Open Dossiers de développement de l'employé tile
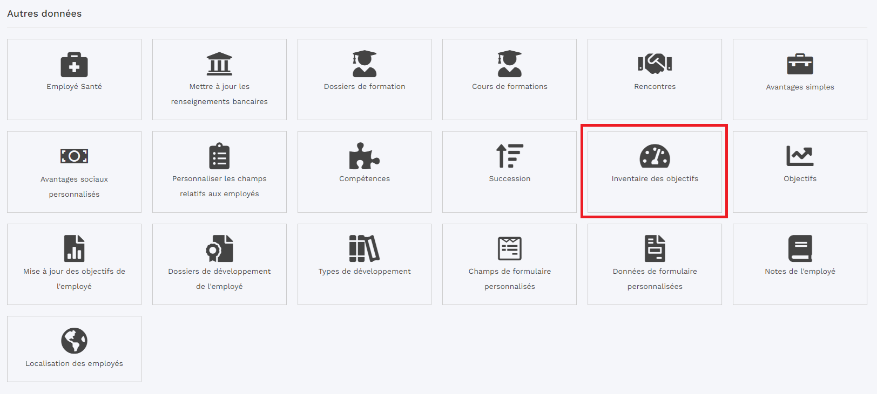Image resolution: width=877 pixels, height=394 pixels. click(x=219, y=278)
